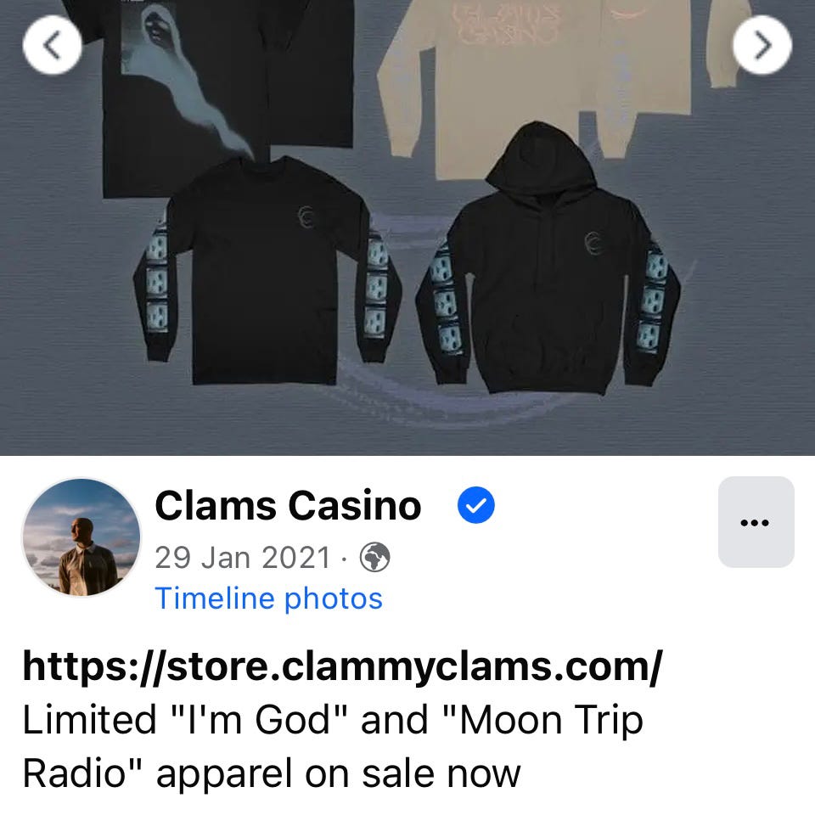This screenshot has height=815, width=815.
Task: Advance to the next photo with right arrow
Action: tap(762, 45)
